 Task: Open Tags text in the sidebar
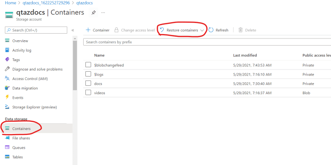(16, 60)
